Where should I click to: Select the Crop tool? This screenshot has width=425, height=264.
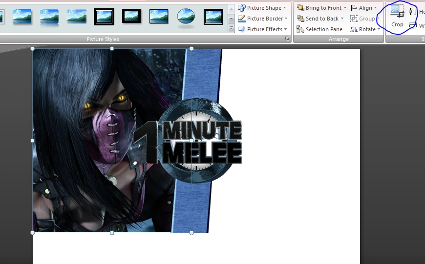[x=397, y=16]
